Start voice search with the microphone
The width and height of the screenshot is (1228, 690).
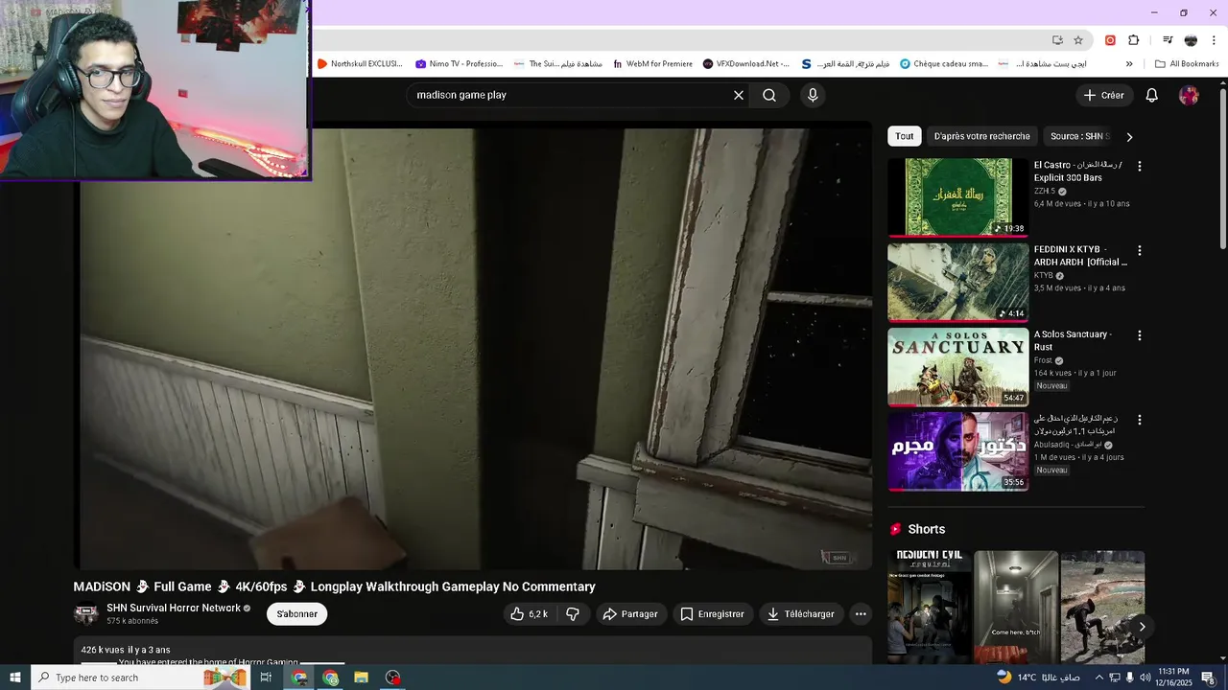(x=813, y=95)
